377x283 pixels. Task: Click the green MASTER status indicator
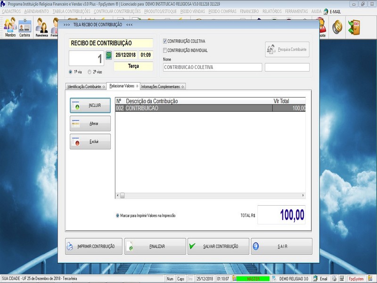pos(253,279)
